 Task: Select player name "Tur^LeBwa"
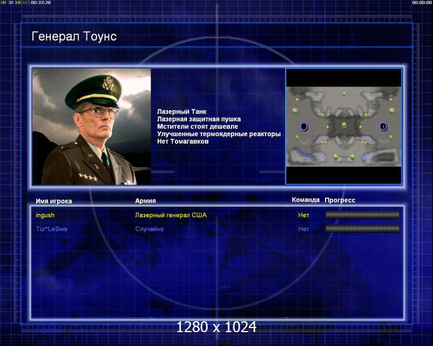51,229
